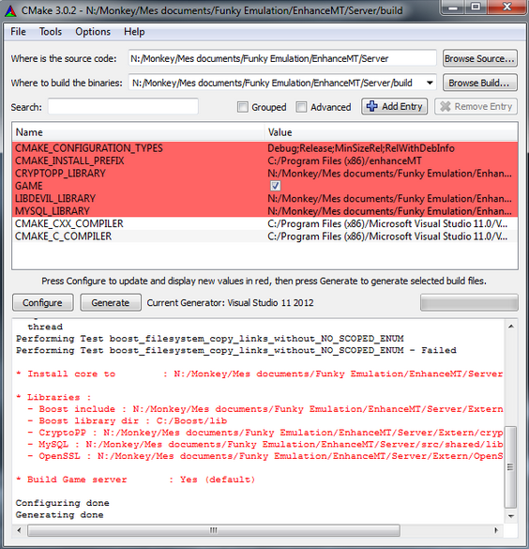Click the C:/Program Files (x86)/enhanceMT value
Viewport: 529px width, 549px height.
[344, 160]
